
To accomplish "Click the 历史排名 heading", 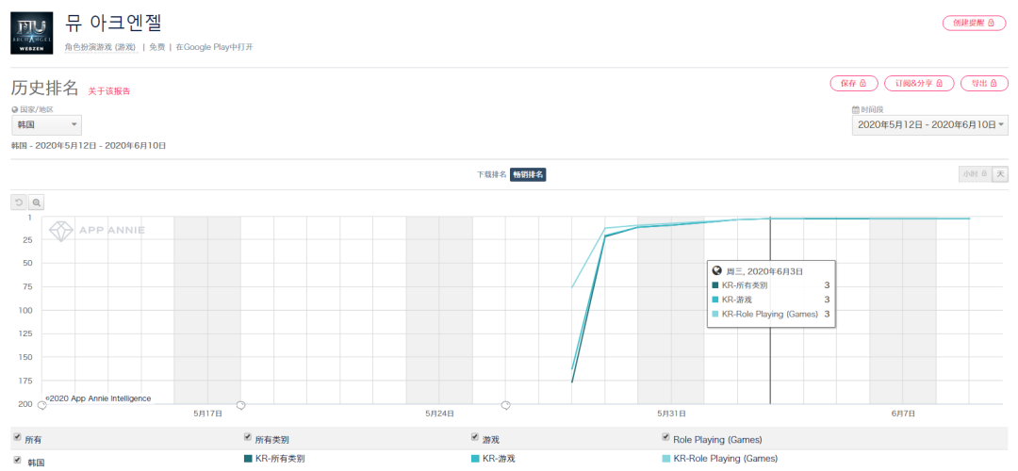I will pyautogui.click(x=45, y=89).
